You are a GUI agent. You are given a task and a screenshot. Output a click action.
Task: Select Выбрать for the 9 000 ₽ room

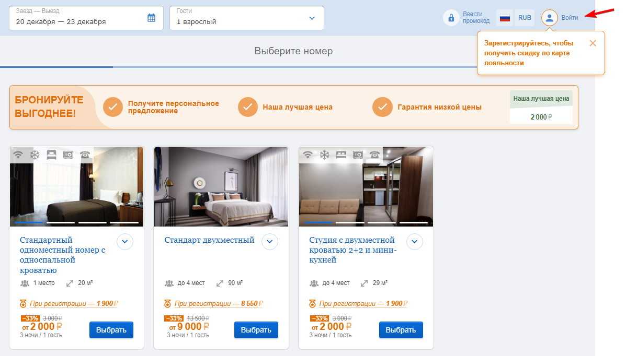click(x=256, y=330)
